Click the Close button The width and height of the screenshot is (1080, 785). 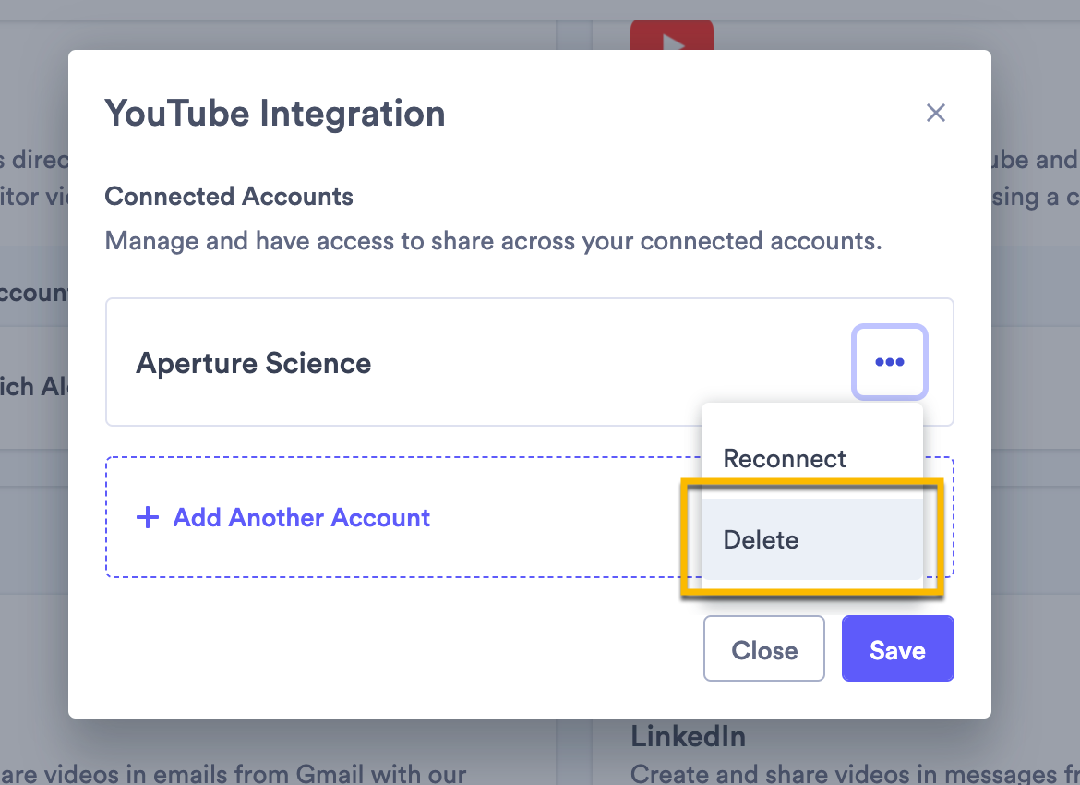[x=764, y=648]
